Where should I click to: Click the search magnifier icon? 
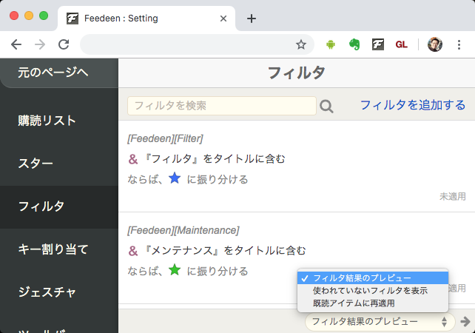pyautogui.click(x=326, y=107)
